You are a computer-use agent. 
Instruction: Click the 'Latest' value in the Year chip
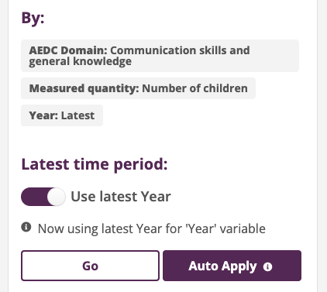point(77,115)
